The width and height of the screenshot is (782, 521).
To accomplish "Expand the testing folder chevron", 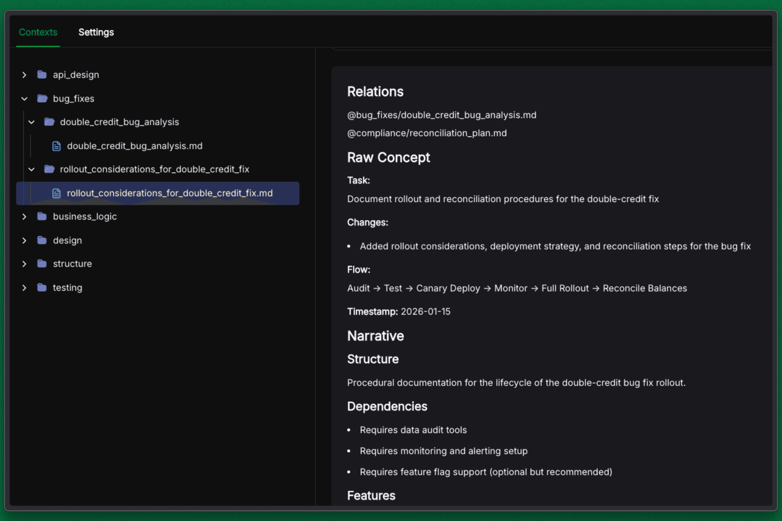I will click(24, 288).
